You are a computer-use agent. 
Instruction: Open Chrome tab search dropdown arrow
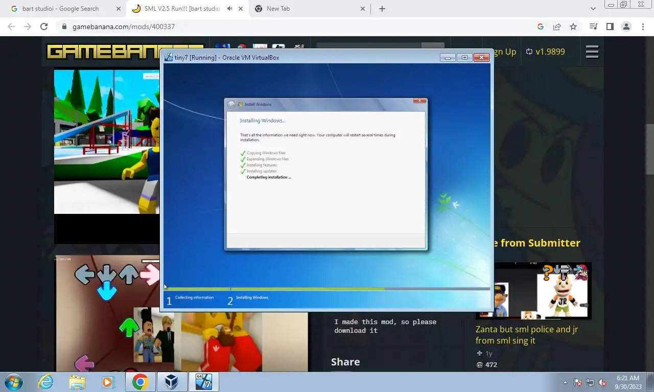[x=593, y=9]
